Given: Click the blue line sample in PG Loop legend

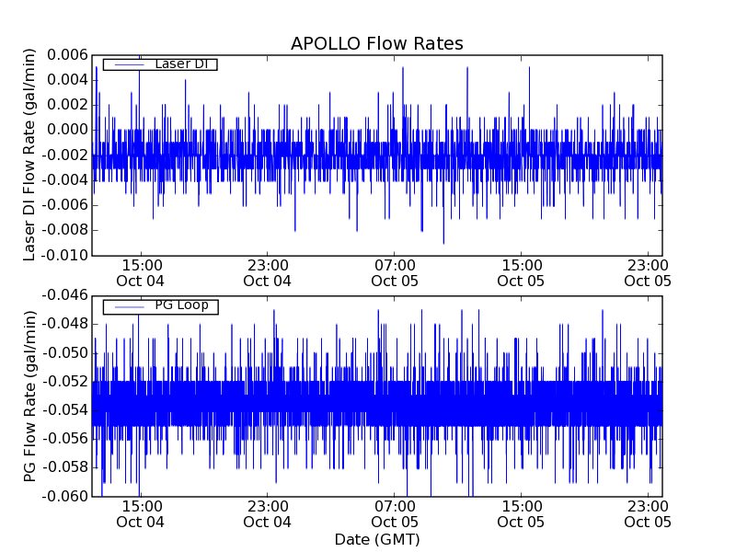Looking at the screenshot, I should [x=130, y=307].
